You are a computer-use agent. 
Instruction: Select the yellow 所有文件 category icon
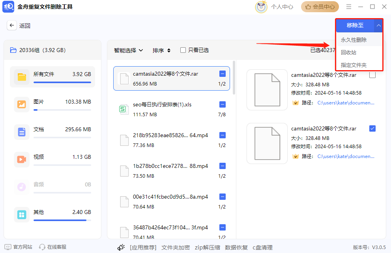click(x=22, y=77)
